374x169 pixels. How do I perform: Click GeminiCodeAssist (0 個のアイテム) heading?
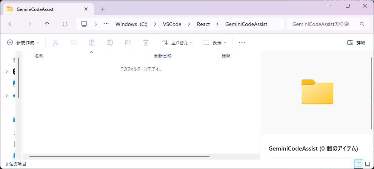(313, 149)
